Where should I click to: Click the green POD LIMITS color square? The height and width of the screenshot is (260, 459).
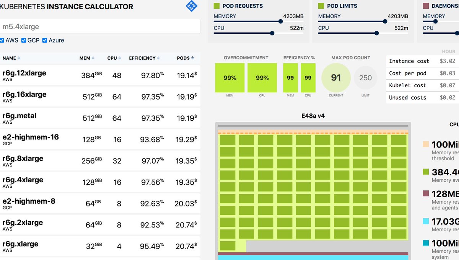pyautogui.click(x=321, y=6)
